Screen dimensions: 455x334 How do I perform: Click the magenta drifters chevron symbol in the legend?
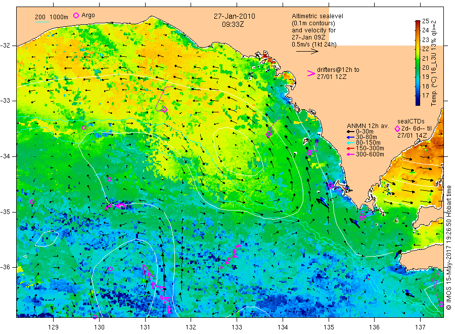click(311, 73)
